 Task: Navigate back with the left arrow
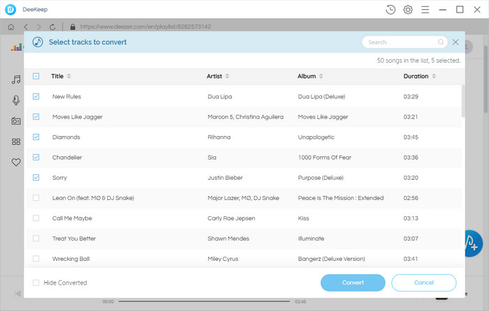(x=26, y=26)
